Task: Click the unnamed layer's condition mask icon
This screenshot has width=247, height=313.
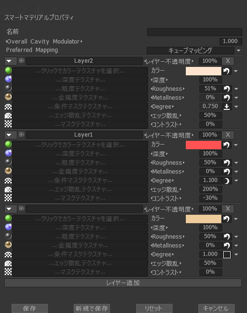Action: [x=8, y=255]
